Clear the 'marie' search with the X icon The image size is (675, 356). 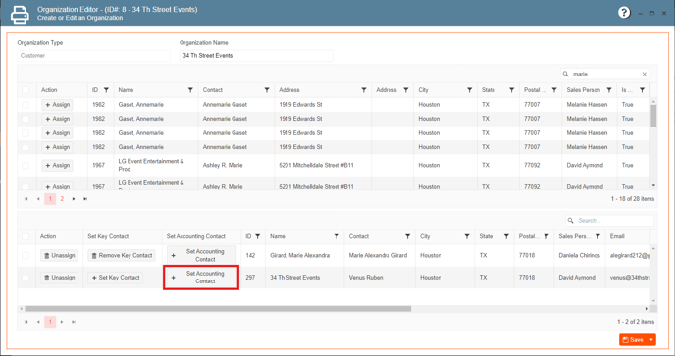644,74
